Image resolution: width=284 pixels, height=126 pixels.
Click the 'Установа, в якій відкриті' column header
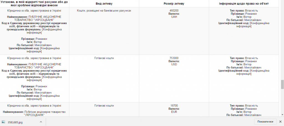click(x=34, y=3)
